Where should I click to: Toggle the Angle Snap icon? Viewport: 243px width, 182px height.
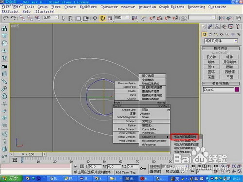(160, 18)
